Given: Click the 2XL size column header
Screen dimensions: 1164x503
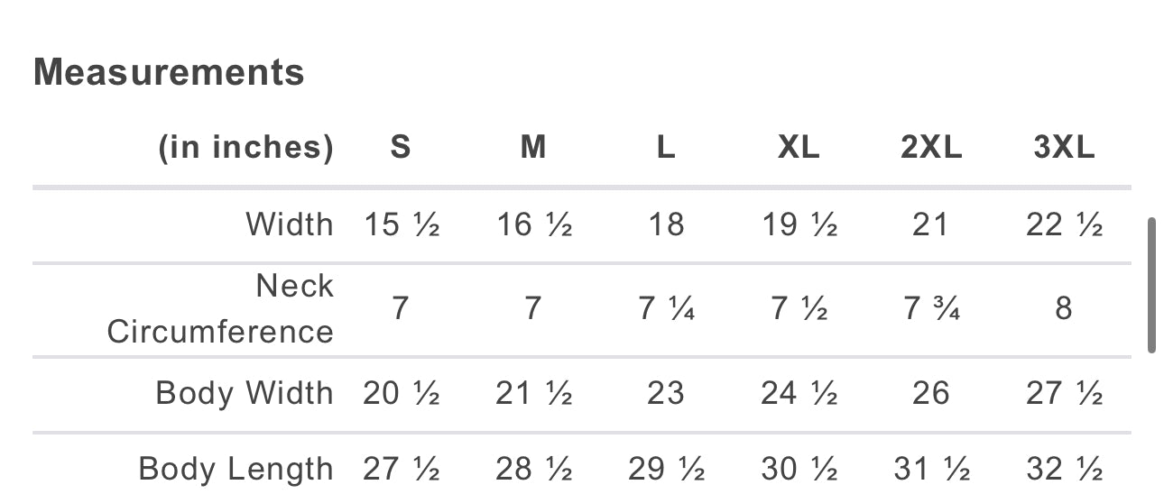Looking at the screenshot, I should (931, 147).
